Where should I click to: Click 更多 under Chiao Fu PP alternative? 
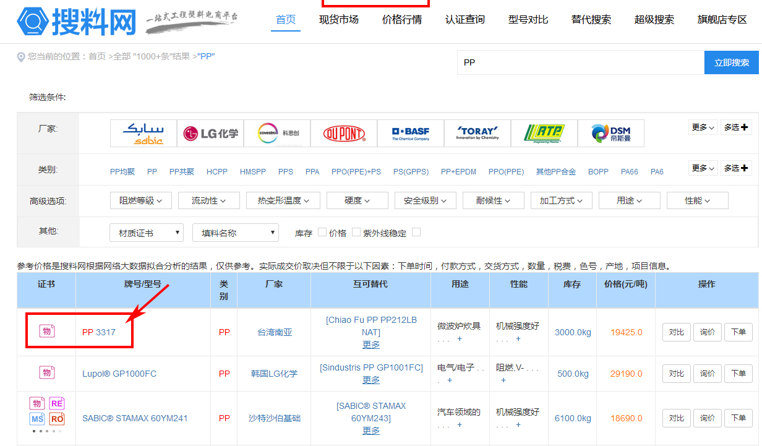(371, 345)
